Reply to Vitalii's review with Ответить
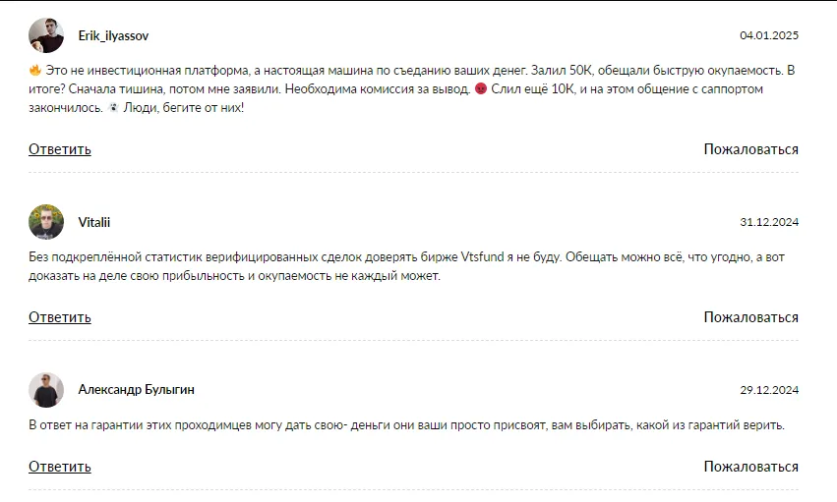This screenshot has width=837, height=502. (60, 317)
